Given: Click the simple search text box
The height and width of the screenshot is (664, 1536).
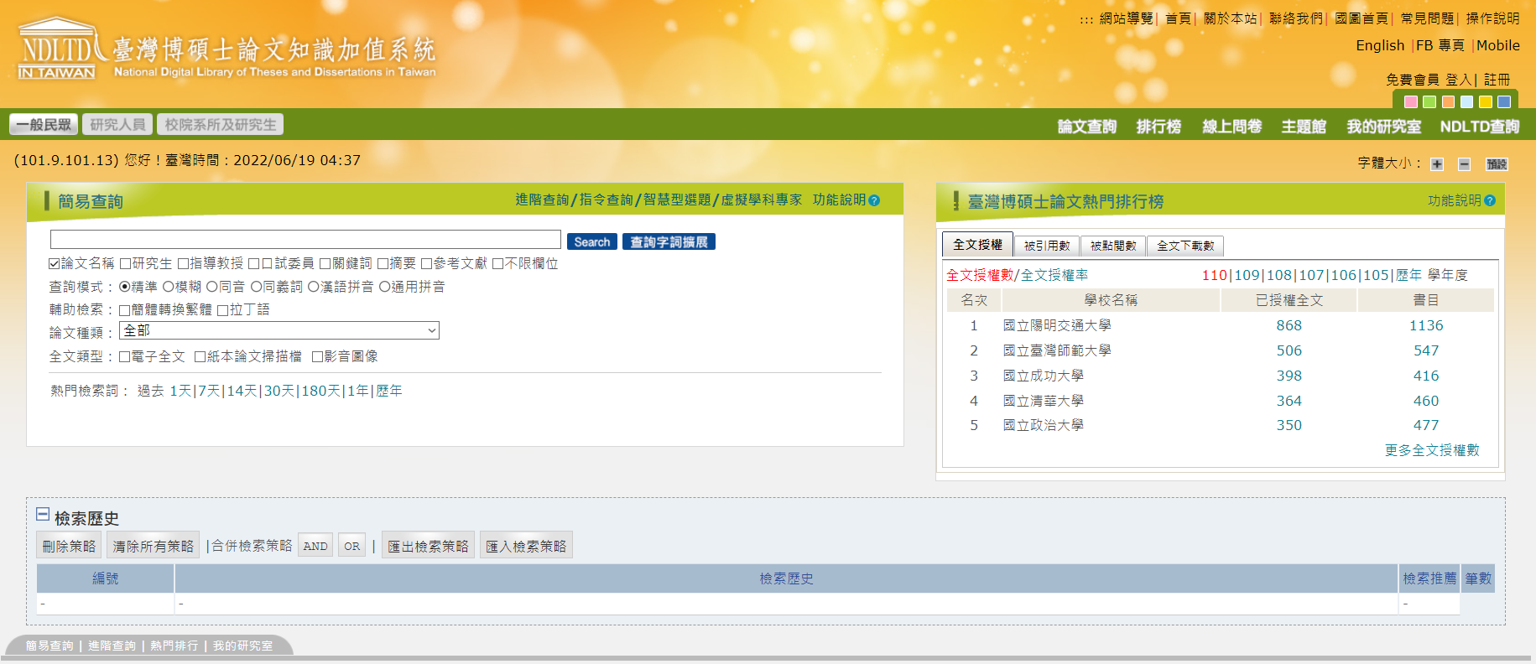Looking at the screenshot, I should coord(305,240).
